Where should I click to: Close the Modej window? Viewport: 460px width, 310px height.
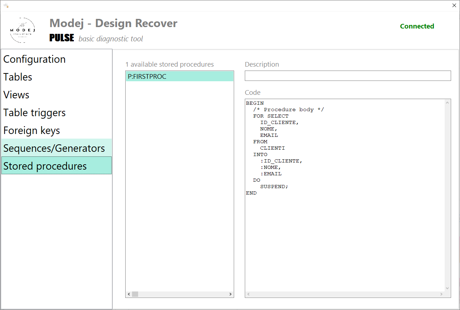point(454,5)
